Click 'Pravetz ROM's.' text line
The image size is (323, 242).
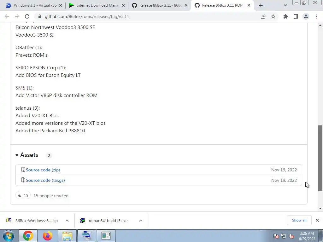point(32,55)
